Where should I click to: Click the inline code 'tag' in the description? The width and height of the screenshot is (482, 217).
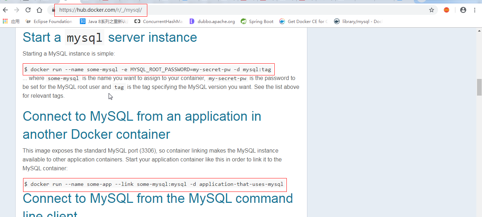pos(119,87)
